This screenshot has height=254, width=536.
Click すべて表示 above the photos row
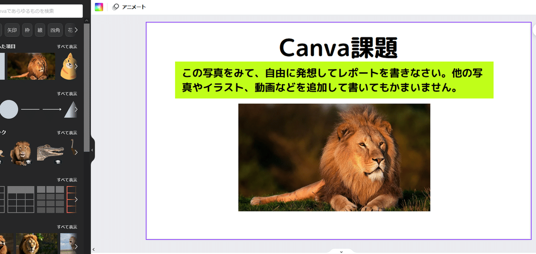(67, 227)
